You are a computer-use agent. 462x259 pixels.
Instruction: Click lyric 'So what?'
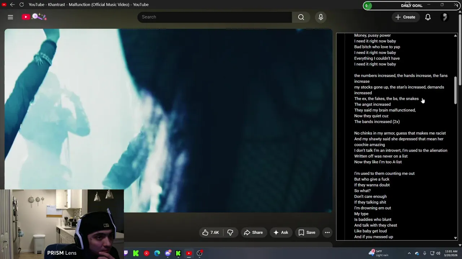pyautogui.click(x=362, y=191)
